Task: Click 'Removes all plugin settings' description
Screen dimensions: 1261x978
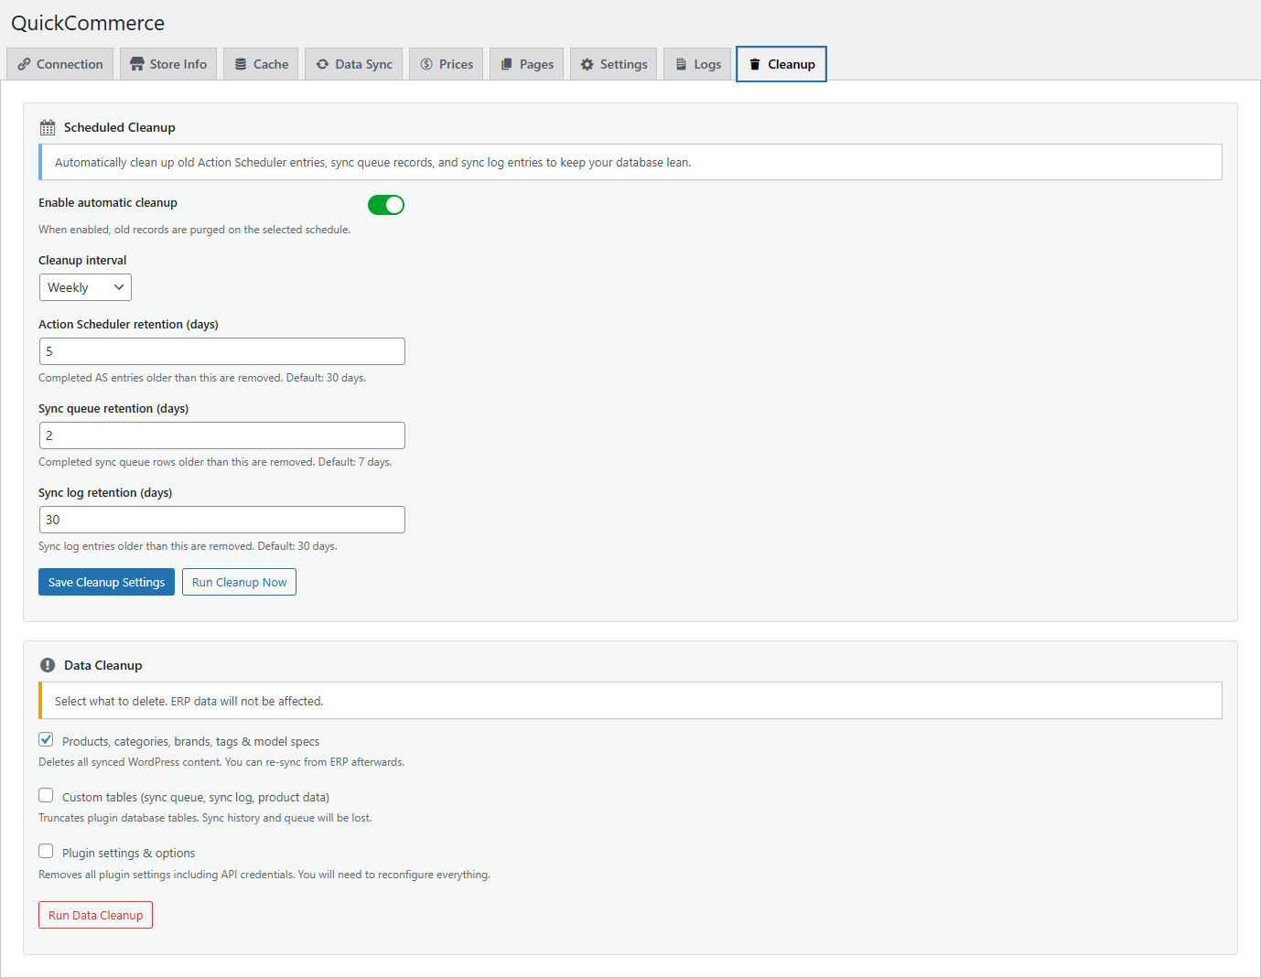Action: click(x=264, y=875)
